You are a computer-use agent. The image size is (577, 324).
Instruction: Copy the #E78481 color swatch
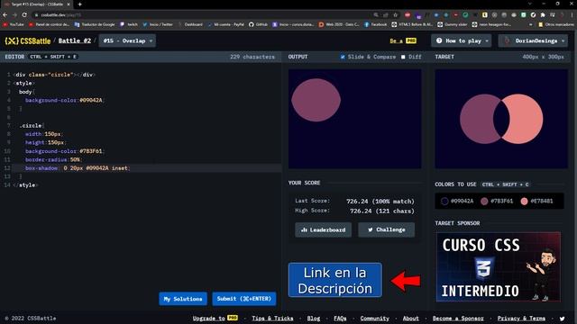click(x=537, y=202)
